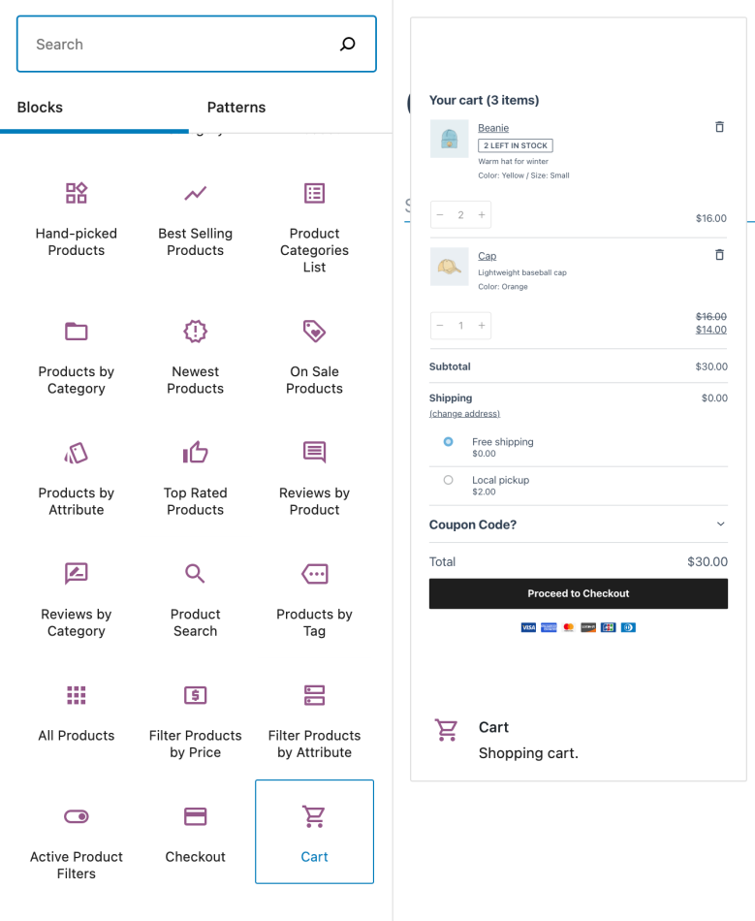Click the search magnifier icon
The height and width of the screenshot is (921, 755).
tap(348, 44)
